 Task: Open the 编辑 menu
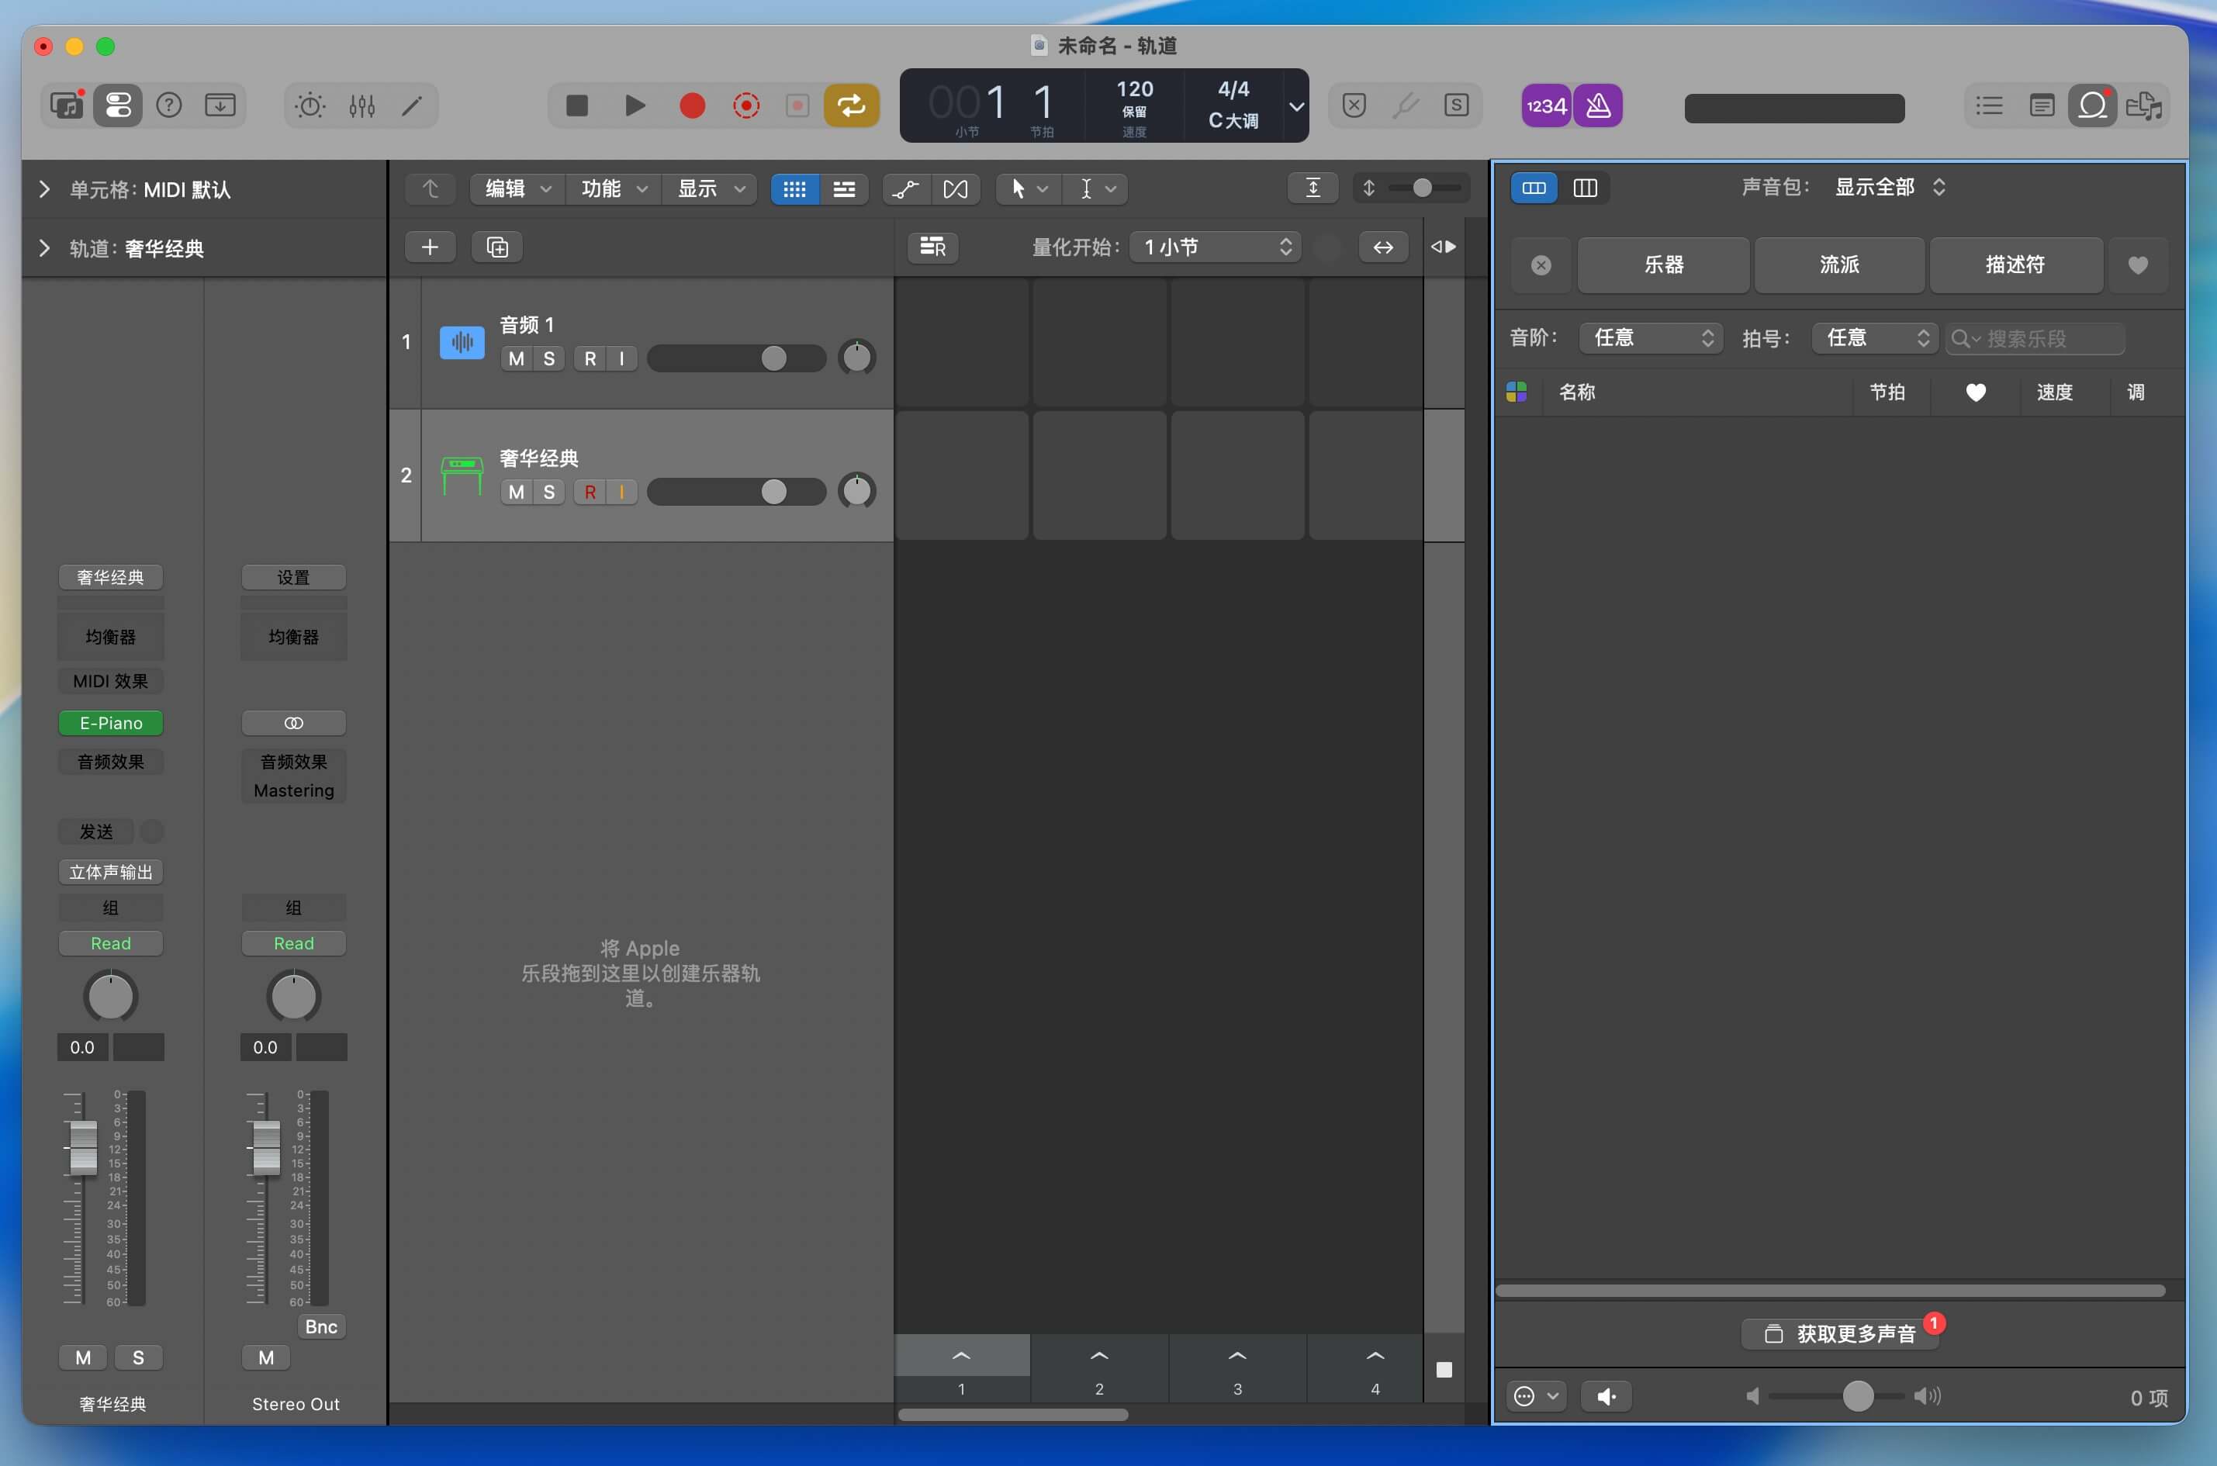click(517, 188)
